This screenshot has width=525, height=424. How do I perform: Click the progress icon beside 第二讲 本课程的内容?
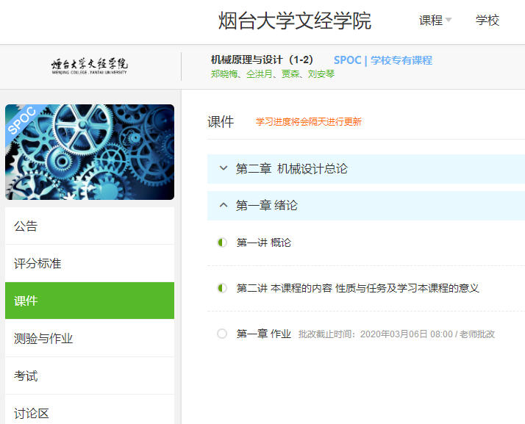click(x=222, y=288)
